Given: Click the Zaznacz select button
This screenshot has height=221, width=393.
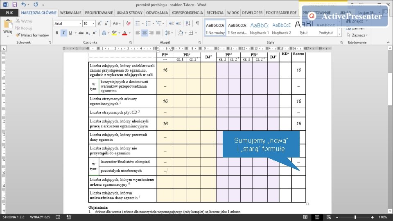Looking at the screenshot, I should pyautogui.click(x=357, y=35).
